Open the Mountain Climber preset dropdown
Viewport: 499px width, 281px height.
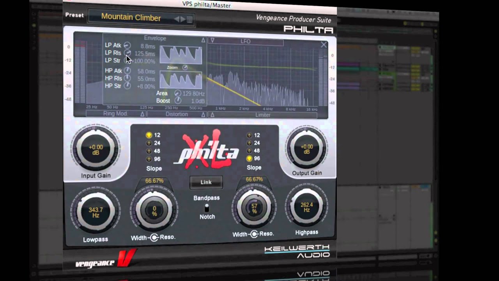click(x=141, y=18)
